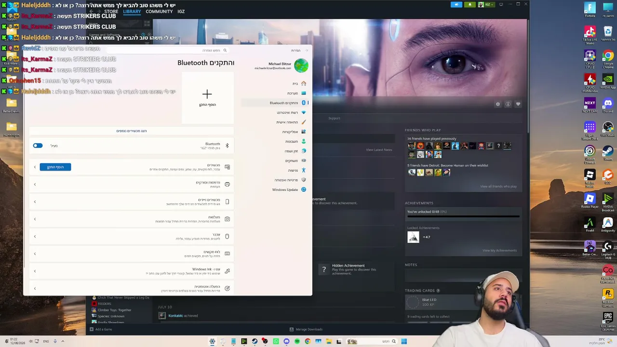This screenshot has height=347, width=617.
Task: Click the mouse icon in the עכבר row
Action: [x=227, y=237]
